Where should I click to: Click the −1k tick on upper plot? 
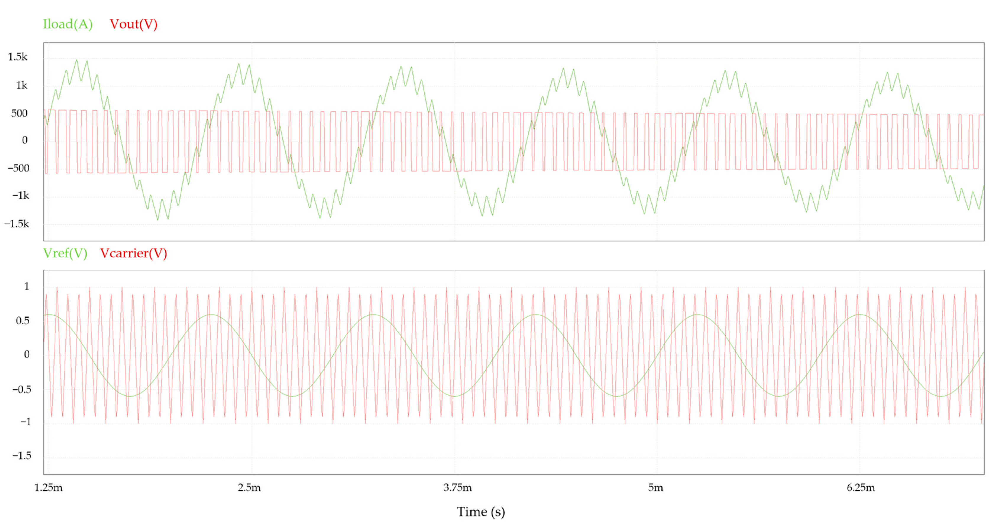pos(20,196)
